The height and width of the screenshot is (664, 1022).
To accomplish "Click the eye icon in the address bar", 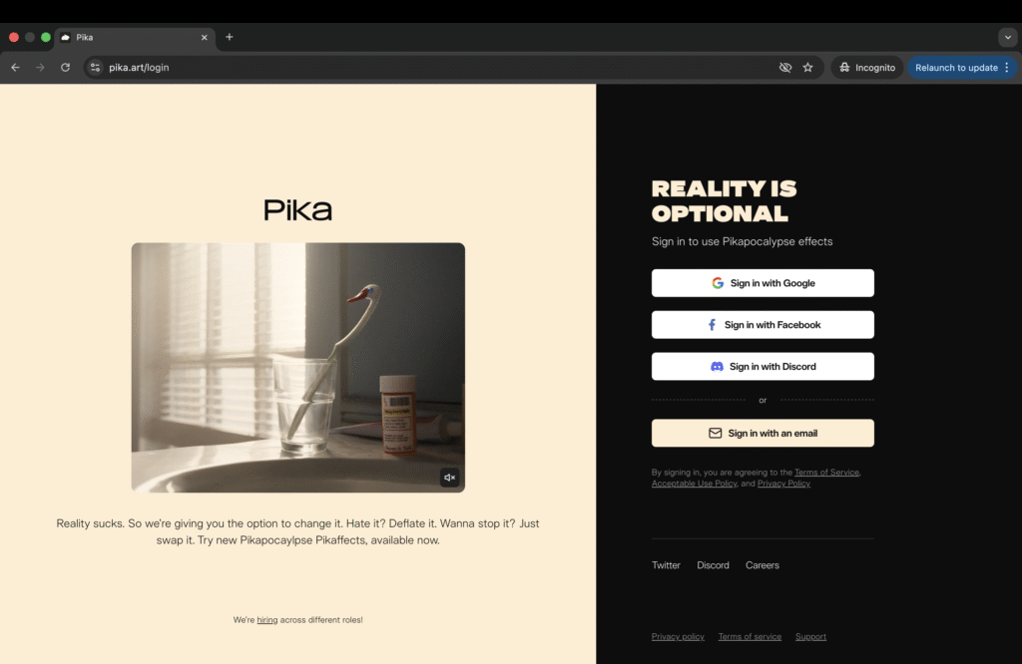I will coord(784,67).
